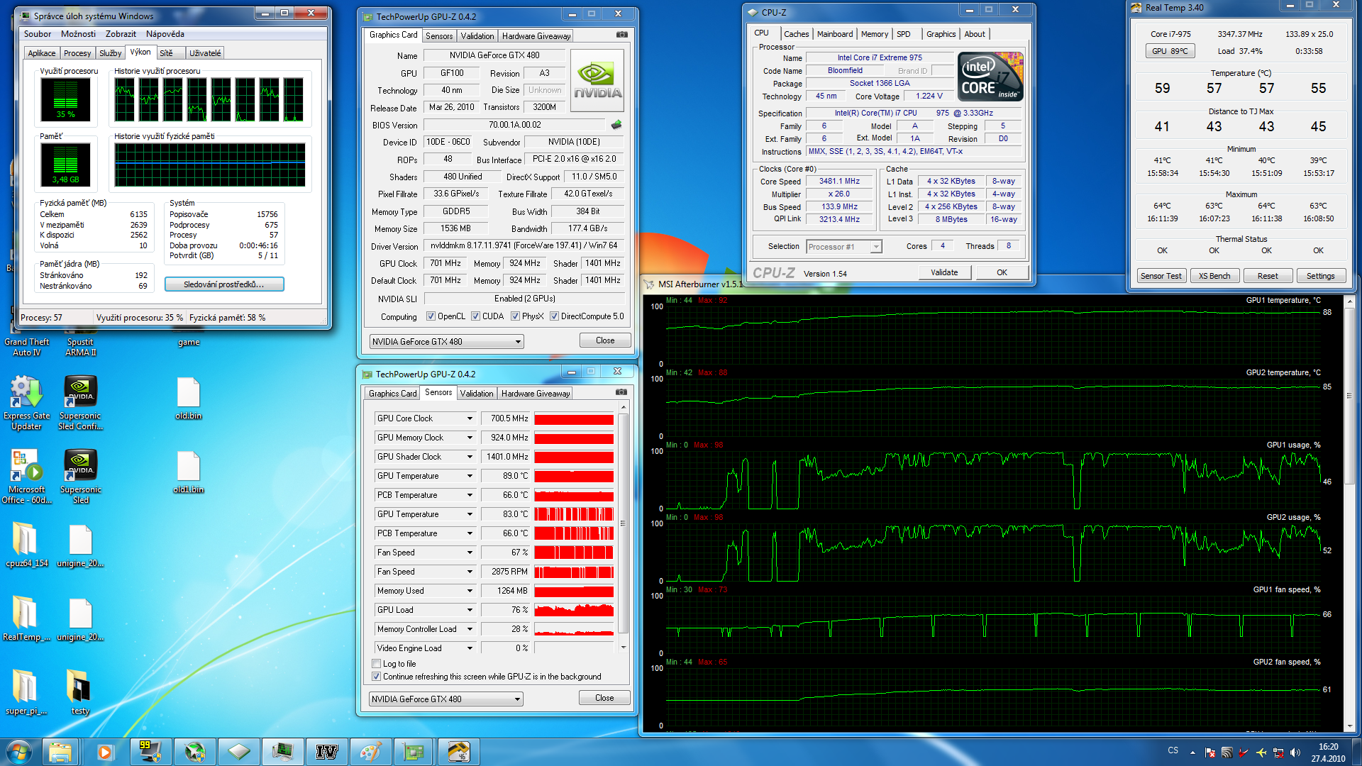Viewport: 1362px width, 766px height.
Task: Click the GPU Core Clock red sensor graph
Action: (574, 418)
